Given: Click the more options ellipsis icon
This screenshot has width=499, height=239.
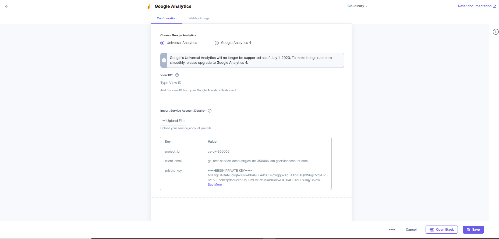Looking at the screenshot, I should pyautogui.click(x=392, y=230).
